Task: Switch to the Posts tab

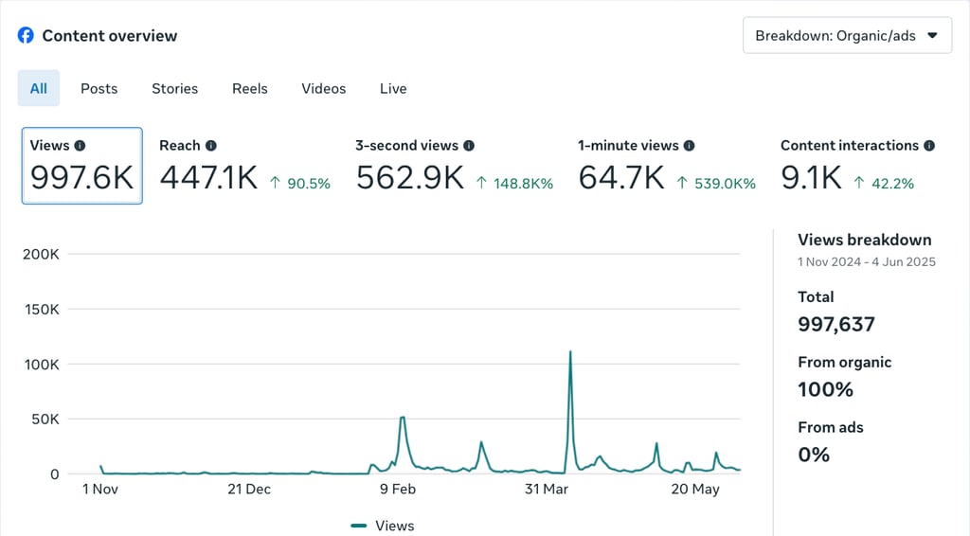Action: [x=99, y=88]
